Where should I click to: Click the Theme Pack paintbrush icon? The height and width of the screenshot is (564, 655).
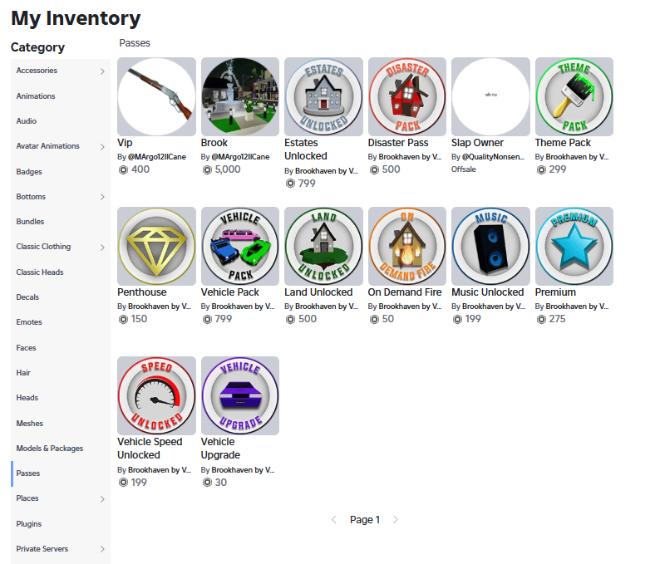[x=574, y=97]
